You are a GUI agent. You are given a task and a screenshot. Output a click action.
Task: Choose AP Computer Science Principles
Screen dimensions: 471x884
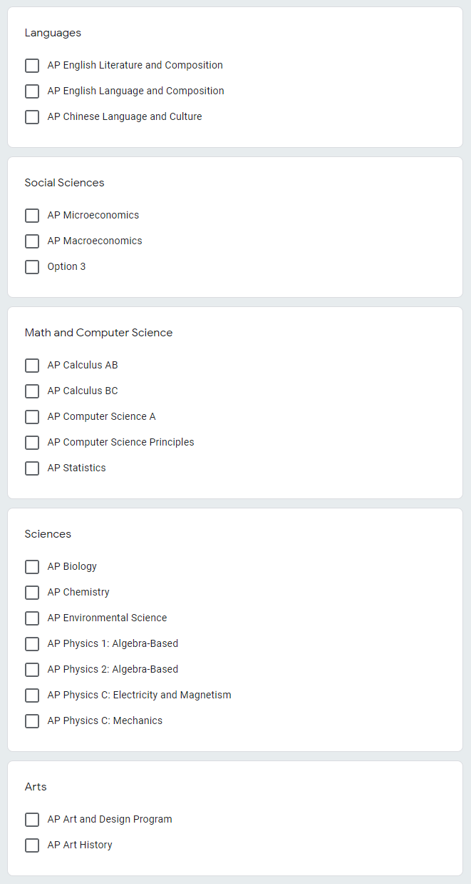pos(32,443)
